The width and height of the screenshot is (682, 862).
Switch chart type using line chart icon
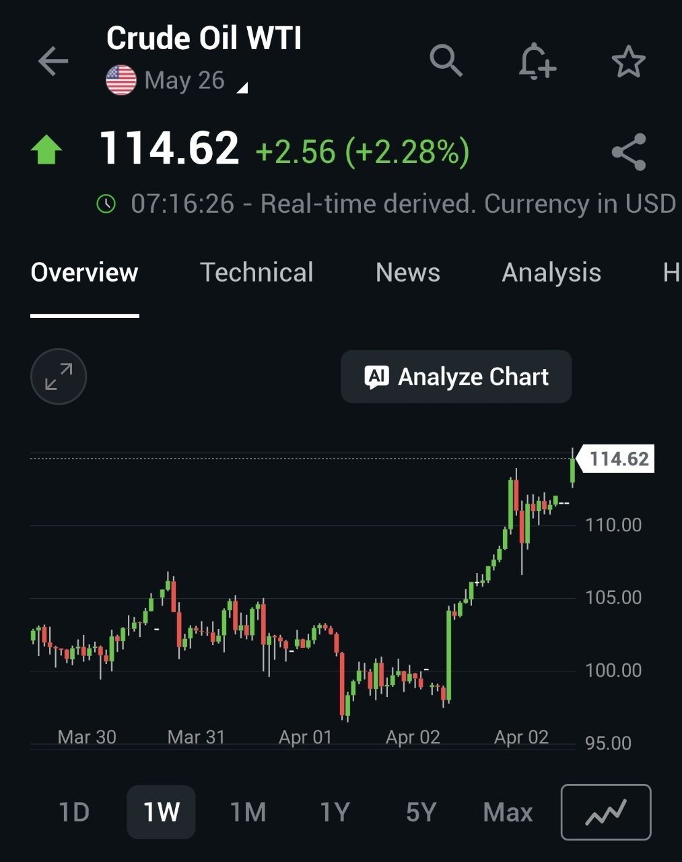tap(605, 812)
